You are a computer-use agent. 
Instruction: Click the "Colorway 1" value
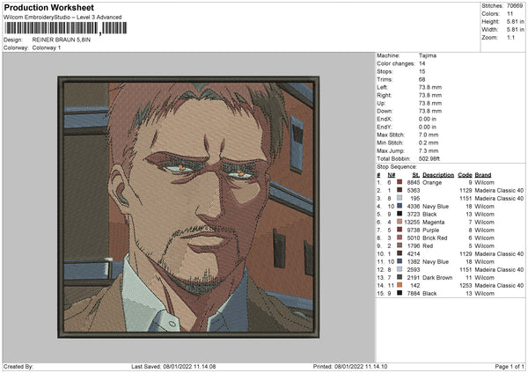point(47,48)
